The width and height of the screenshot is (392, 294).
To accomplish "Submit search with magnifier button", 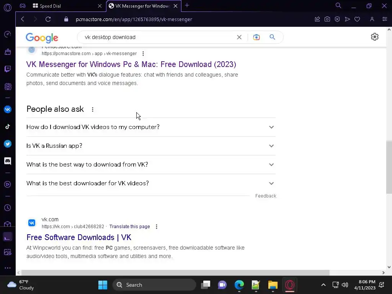I will click(x=272, y=37).
